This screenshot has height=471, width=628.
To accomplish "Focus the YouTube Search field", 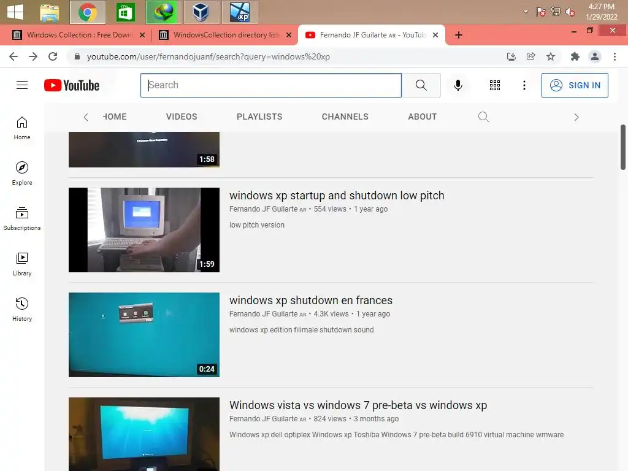I will pos(270,85).
